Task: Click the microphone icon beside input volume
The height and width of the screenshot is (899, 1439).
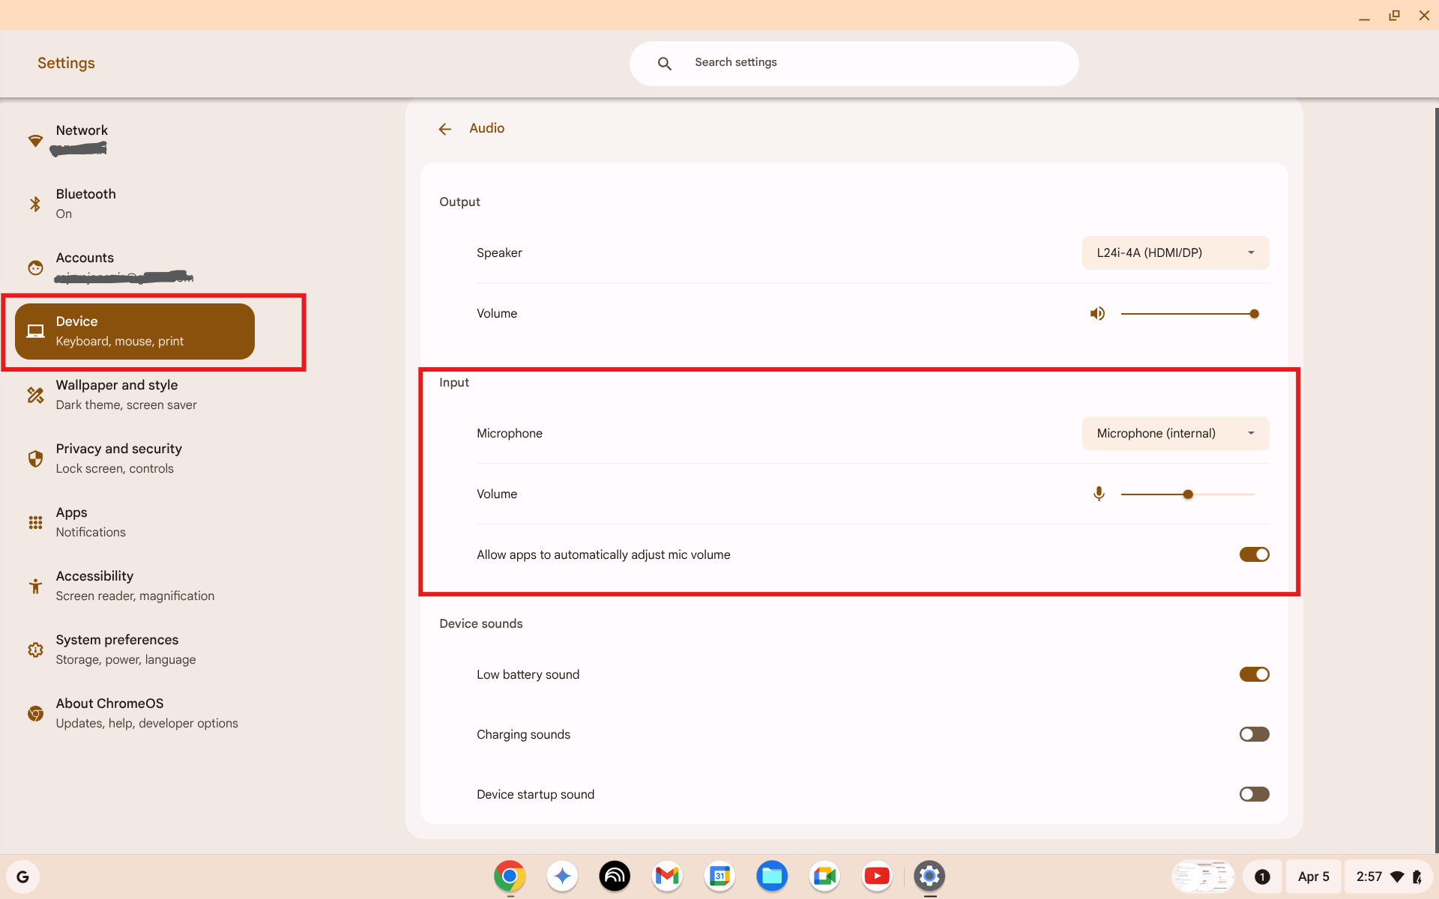Action: (1099, 494)
